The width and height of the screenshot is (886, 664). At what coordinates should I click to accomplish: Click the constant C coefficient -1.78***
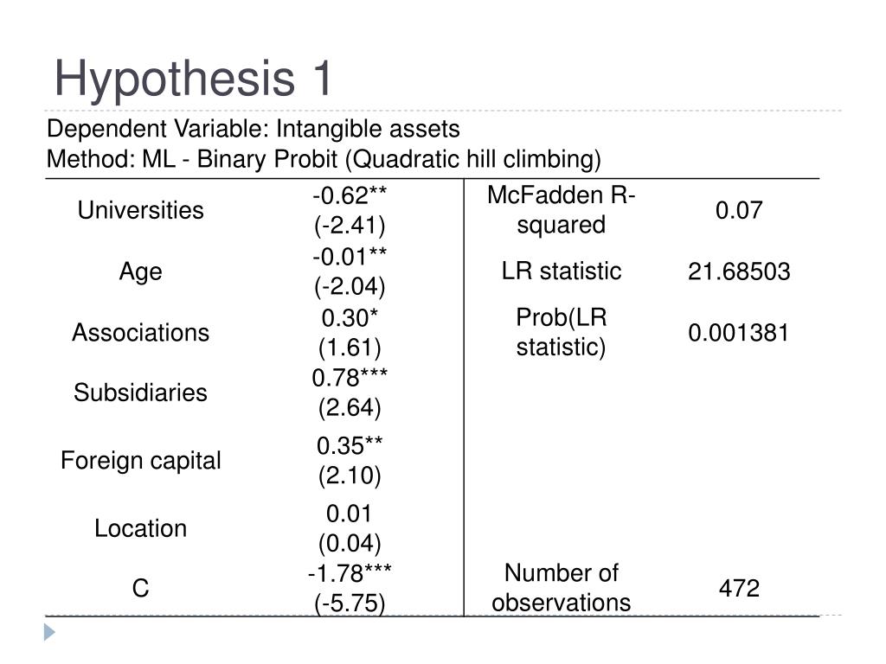[x=350, y=574]
